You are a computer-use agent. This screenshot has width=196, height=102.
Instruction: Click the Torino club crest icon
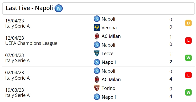[97, 88]
